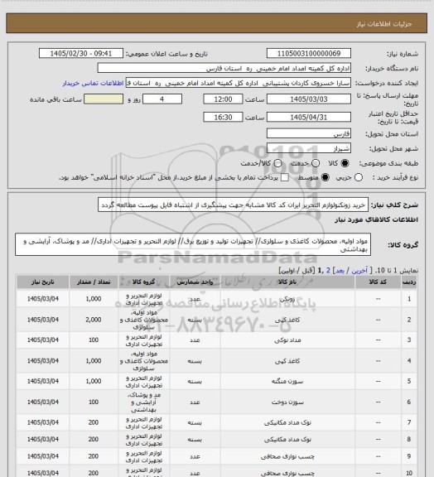Click the delivery province field فارس
Image resolution: width=434 pixels, height=477 pixels.
point(309,133)
